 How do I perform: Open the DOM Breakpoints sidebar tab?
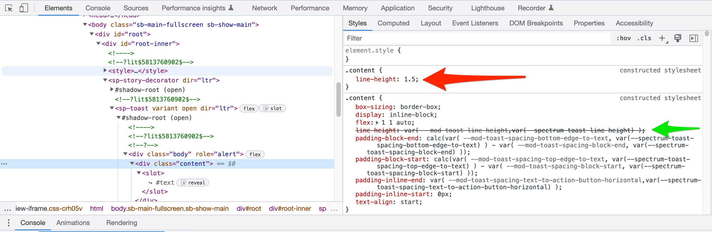536,23
